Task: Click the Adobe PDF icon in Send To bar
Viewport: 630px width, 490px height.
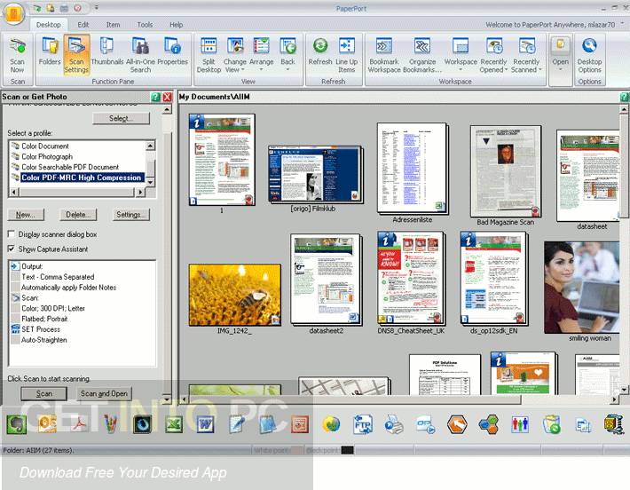Action: (x=80, y=424)
